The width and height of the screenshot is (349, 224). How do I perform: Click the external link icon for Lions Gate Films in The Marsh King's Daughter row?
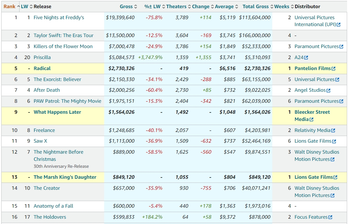(335, 177)
